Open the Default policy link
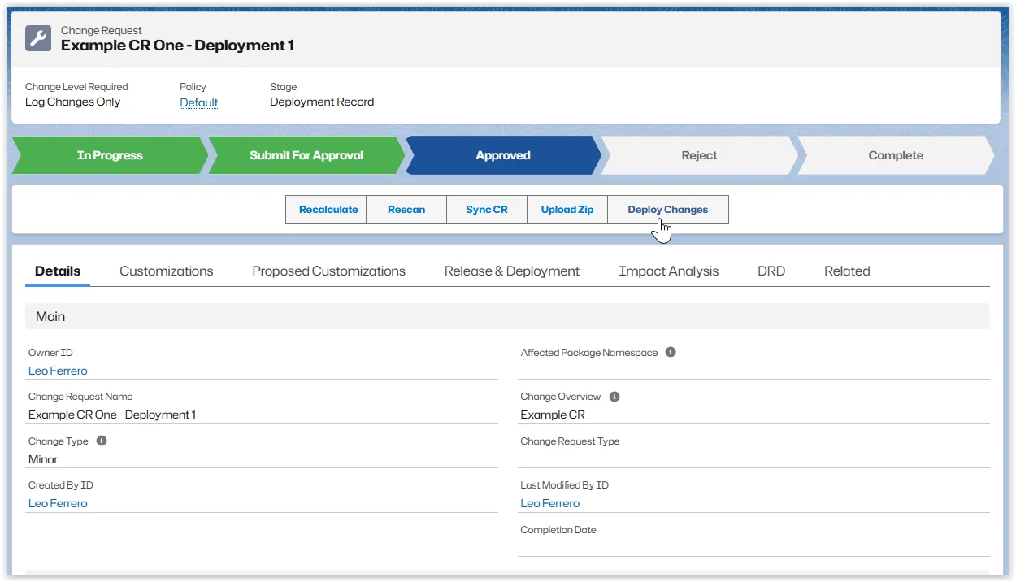Viewport: 1016px width, 582px height. pos(199,102)
